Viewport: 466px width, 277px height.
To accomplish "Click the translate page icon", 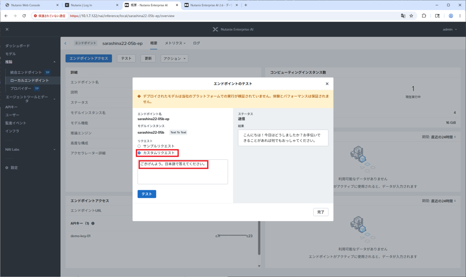I will [403, 16].
